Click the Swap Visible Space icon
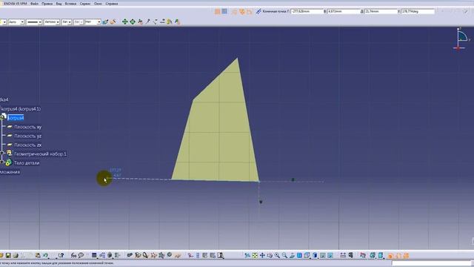Screen dimensions: 474x267 coord(330,255)
